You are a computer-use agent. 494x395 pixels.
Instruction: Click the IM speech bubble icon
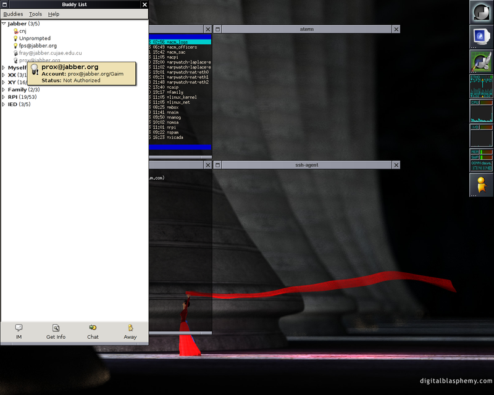[19, 328]
